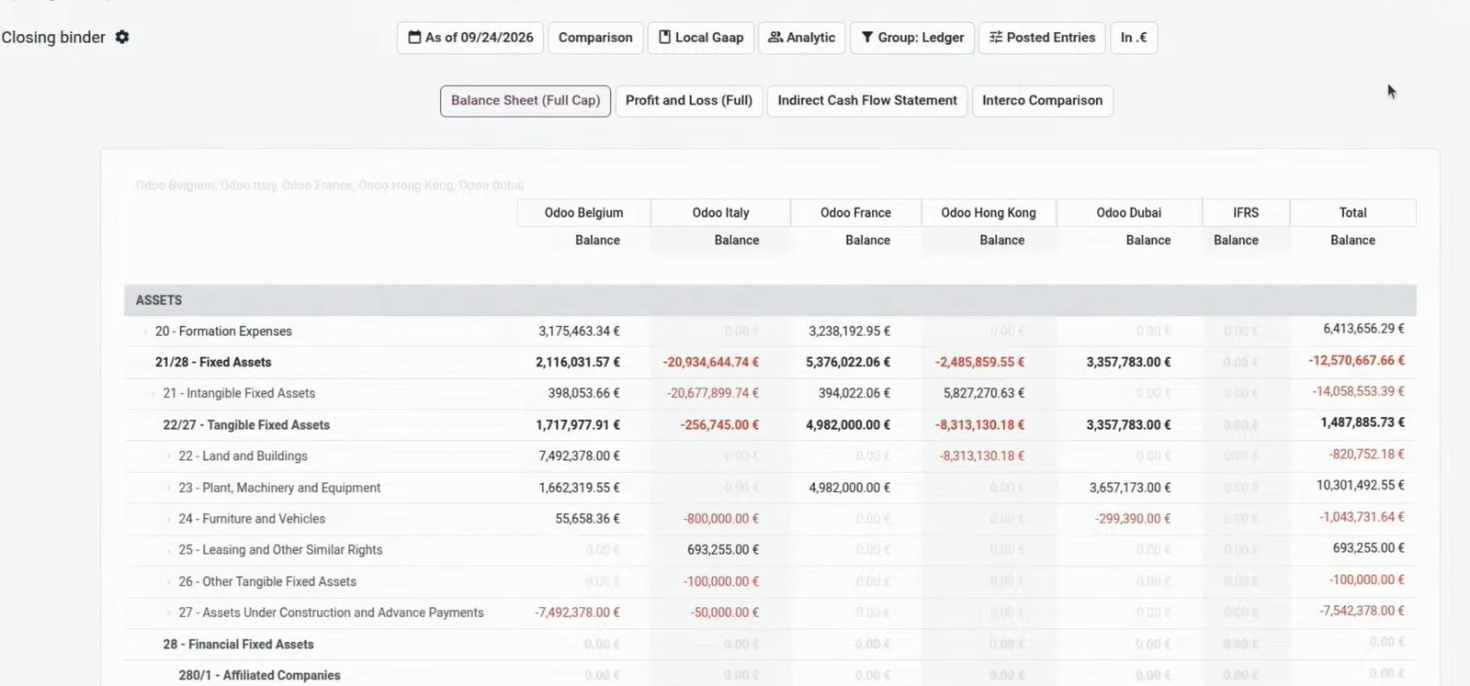The width and height of the screenshot is (1470, 686).
Task: Click Belgium Formation Expenses value 3,175,463.34 €
Action: click(x=579, y=332)
